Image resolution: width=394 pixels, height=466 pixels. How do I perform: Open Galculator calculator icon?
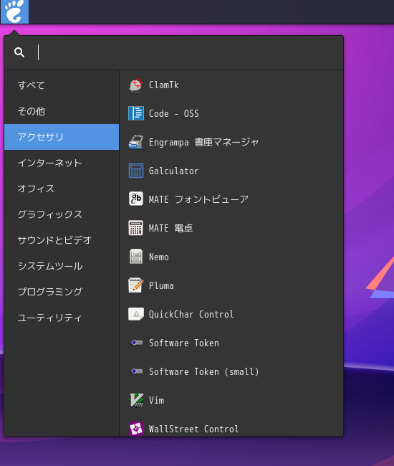click(x=136, y=171)
